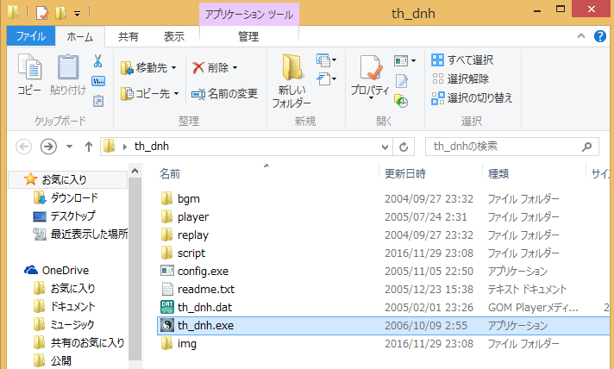Select Public (公開) folder under OneDrive
The width and height of the screenshot is (614, 369).
(x=53, y=360)
